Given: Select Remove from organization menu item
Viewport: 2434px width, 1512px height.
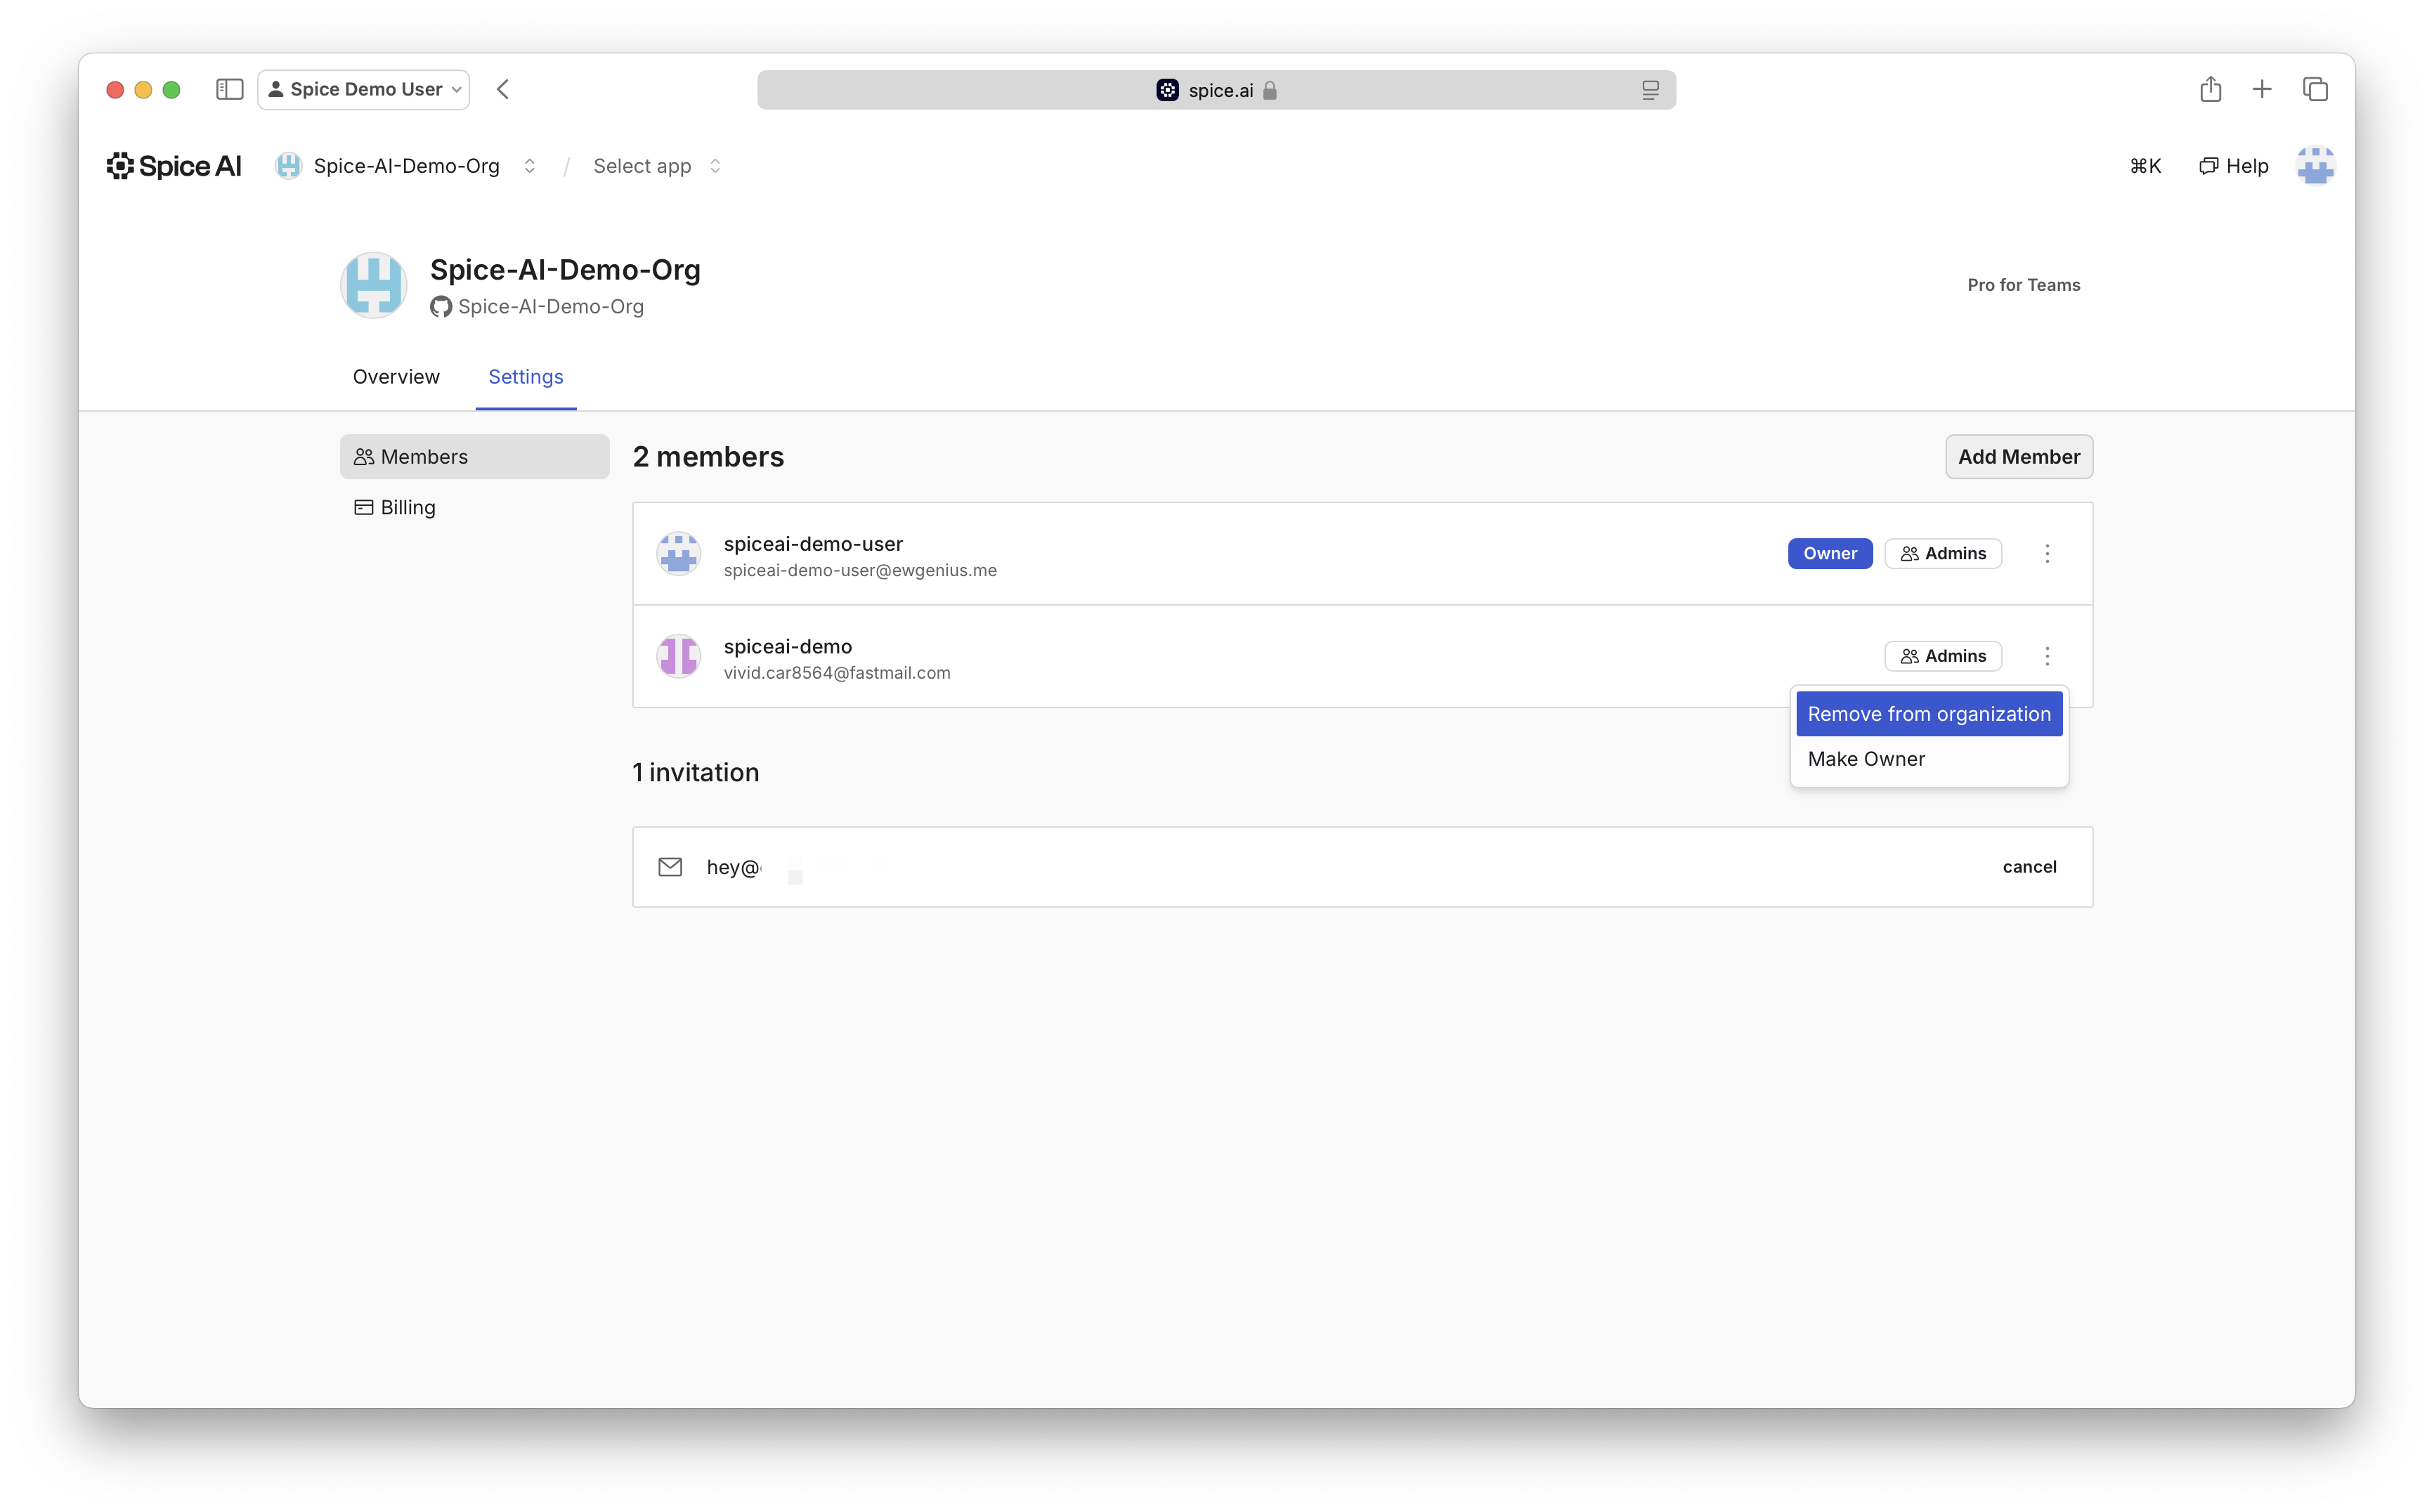Looking at the screenshot, I should click(x=1928, y=714).
